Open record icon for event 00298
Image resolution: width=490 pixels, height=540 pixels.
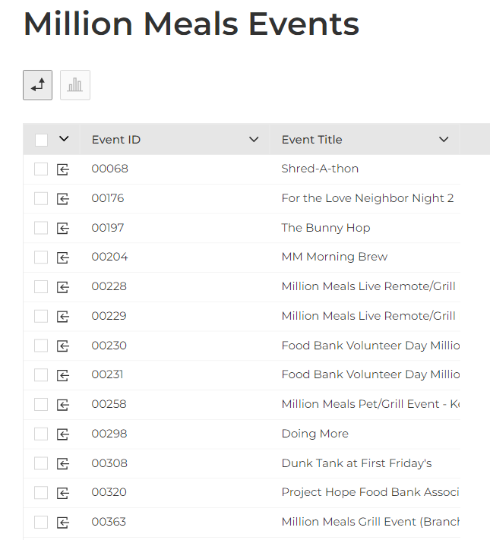tap(63, 434)
